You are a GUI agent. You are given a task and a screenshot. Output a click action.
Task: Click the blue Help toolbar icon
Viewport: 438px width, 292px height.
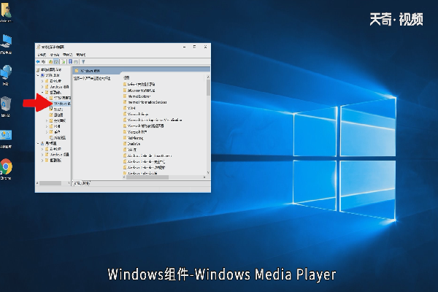click(x=70, y=62)
